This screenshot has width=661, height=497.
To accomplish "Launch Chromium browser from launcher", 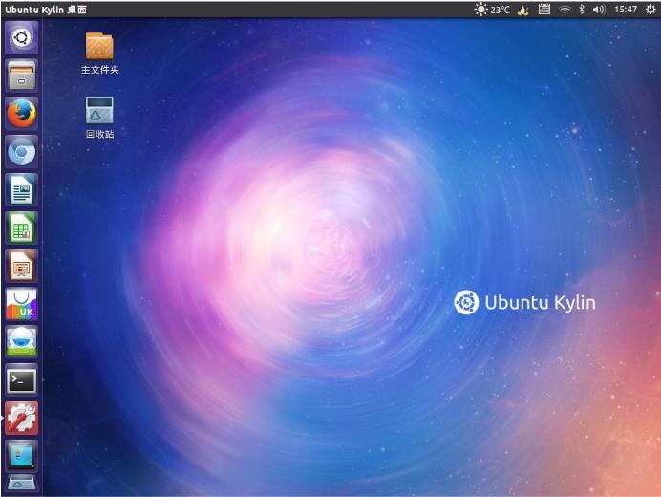I will click(x=22, y=152).
